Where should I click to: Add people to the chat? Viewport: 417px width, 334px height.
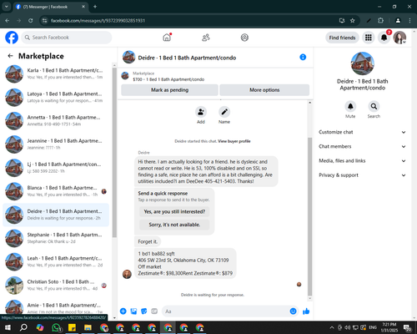pos(201,112)
